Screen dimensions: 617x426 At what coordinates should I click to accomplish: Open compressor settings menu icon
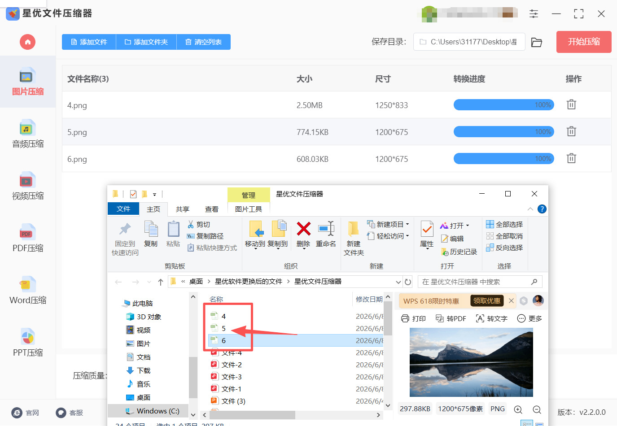pyautogui.click(x=534, y=13)
